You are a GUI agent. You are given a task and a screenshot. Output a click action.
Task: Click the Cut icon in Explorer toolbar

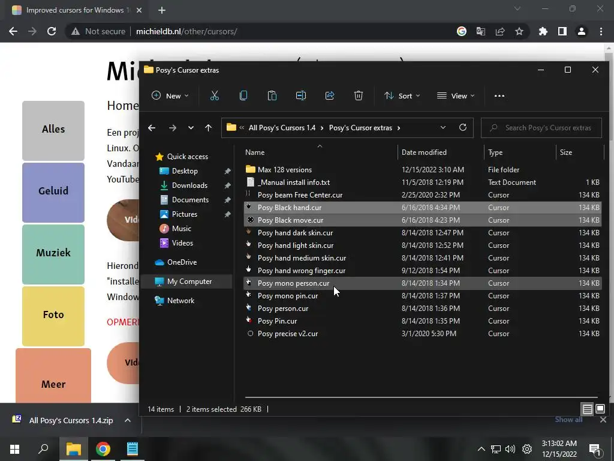click(215, 95)
